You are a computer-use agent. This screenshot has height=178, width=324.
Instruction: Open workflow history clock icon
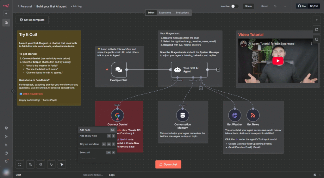[x=275, y=6]
